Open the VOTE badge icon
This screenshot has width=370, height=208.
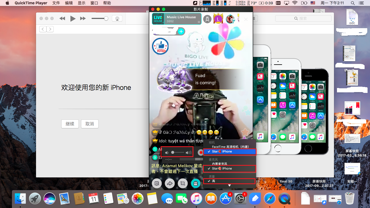160,46
